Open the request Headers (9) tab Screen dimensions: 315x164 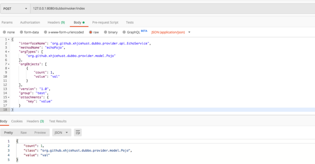tap(56, 22)
